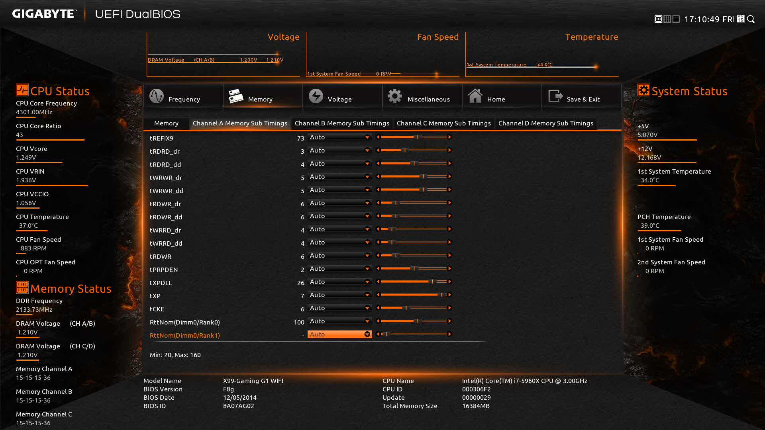Switch to HD display mode icon
This screenshot has width=765, height=430.
pyautogui.click(x=658, y=19)
